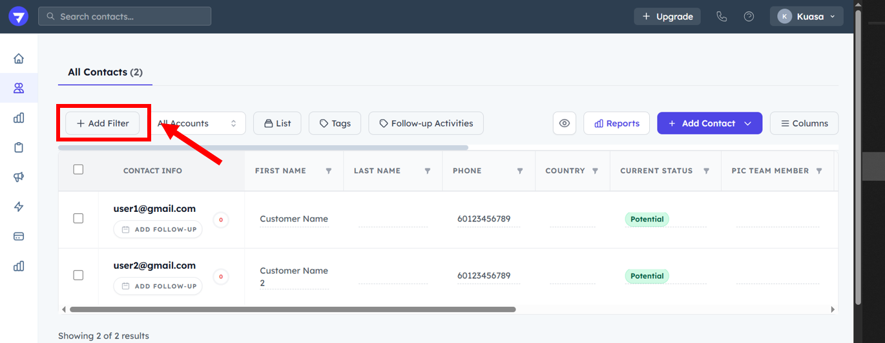The image size is (885, 343).
Task: Open the megaphone campaigns icon
Action: (19, 178)
